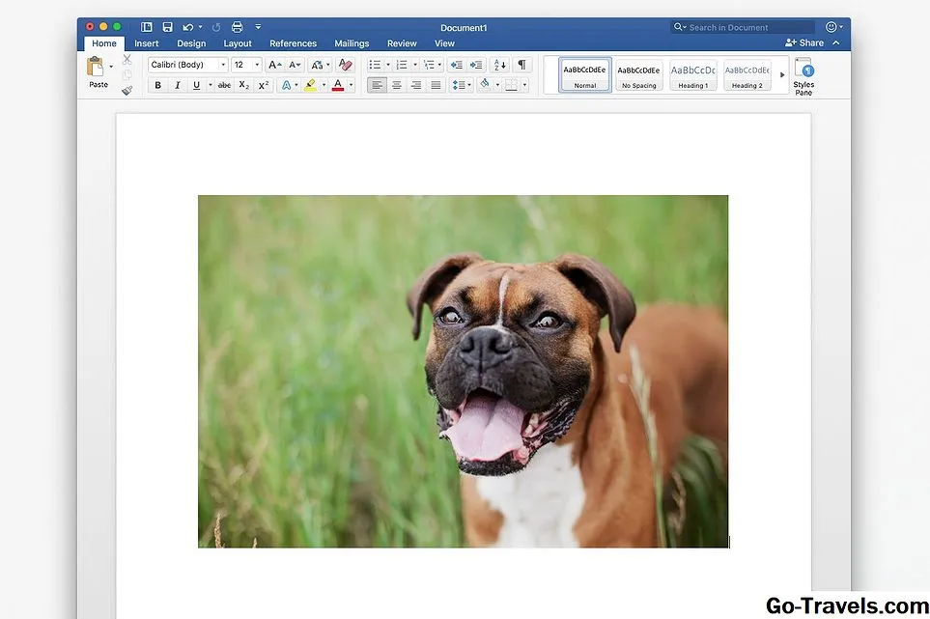Print the document using printer icon

point(238,27)
